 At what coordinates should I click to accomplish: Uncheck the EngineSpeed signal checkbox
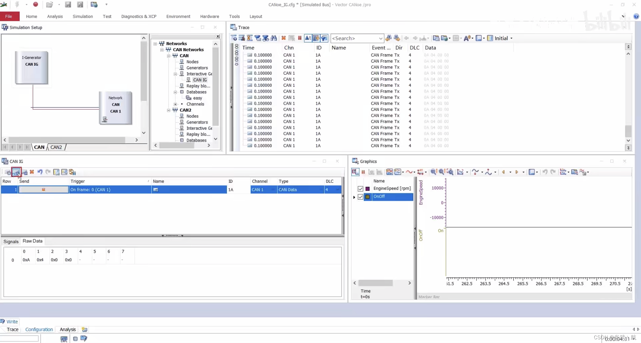360,189
